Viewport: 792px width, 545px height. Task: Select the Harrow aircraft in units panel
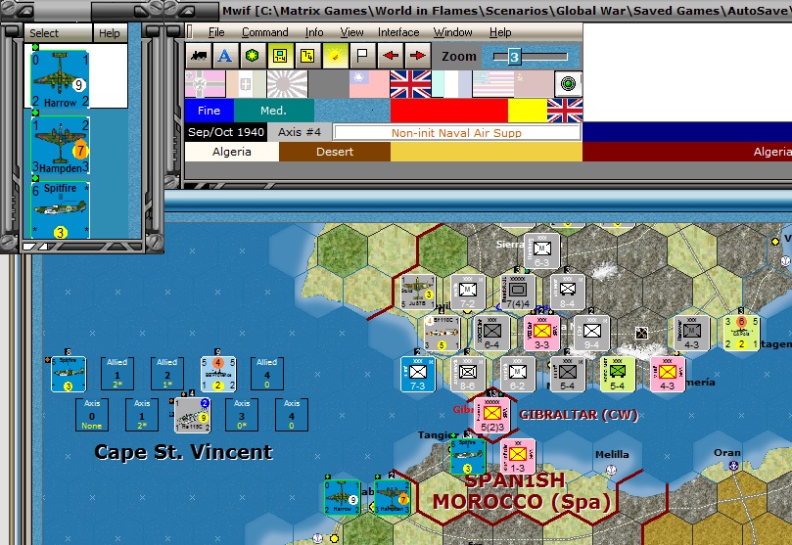click(60, 79)
